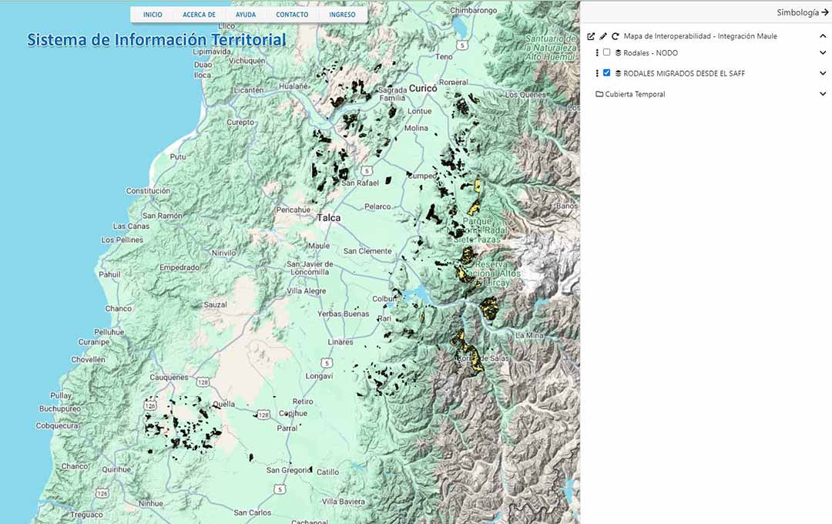
Task: Click the layers stack icon of RODALES MIGRADOS
Action: [618, 73]
